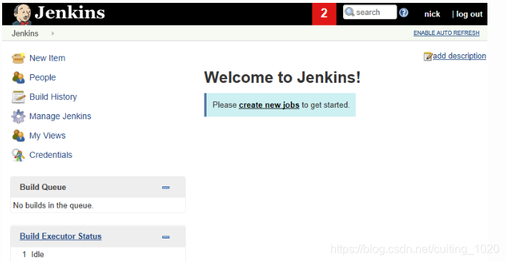Click the add description edit icon
The image size is (506, 262).
pos(428,56)
